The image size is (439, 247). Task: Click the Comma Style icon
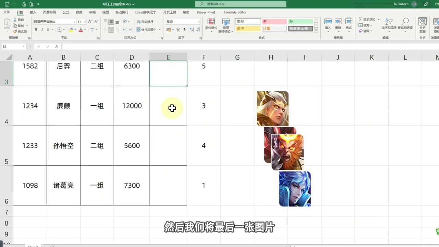(184, 30)
